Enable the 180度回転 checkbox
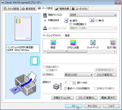 click(71, 24)
